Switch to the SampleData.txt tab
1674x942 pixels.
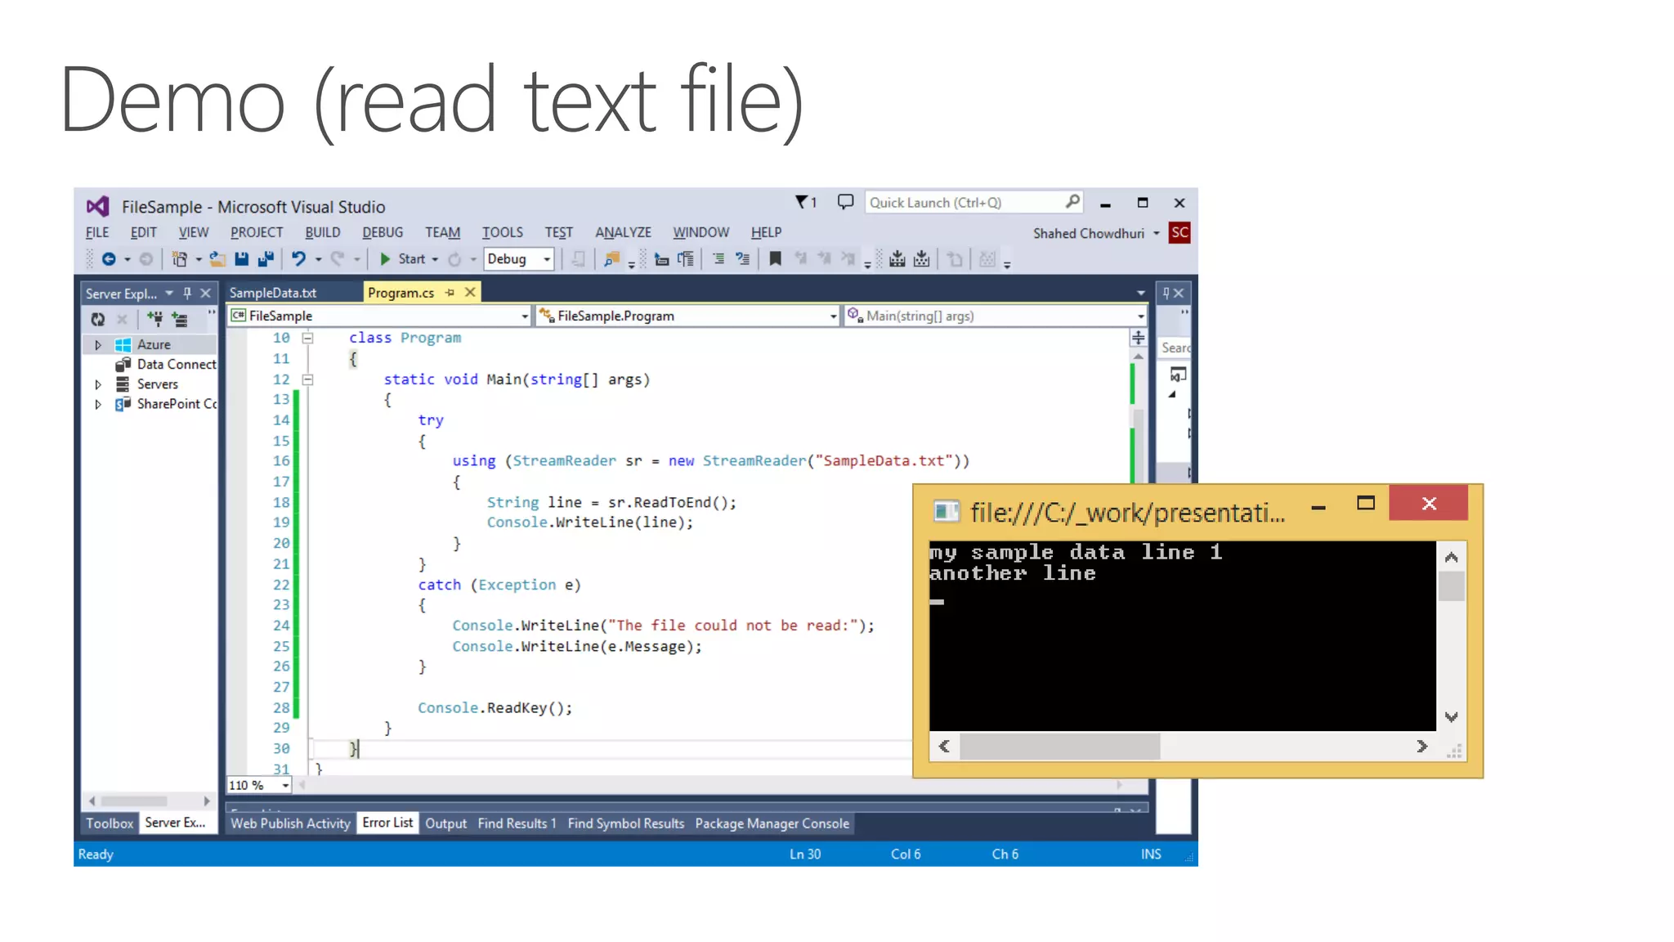pos(273,293)
